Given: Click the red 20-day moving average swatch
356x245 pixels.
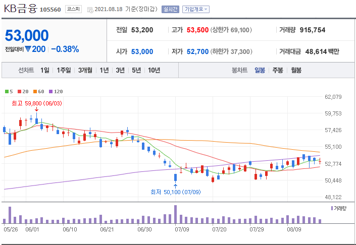Looking at the screenshot, I should (19, 92).
